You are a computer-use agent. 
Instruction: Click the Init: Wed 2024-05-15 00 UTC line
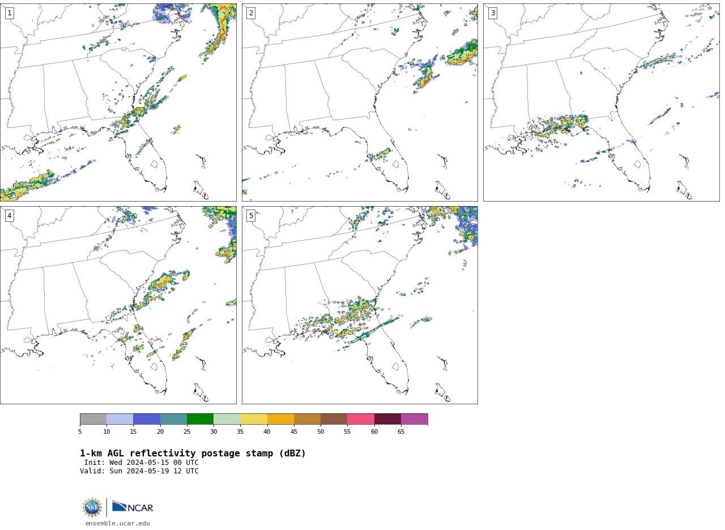142,463
